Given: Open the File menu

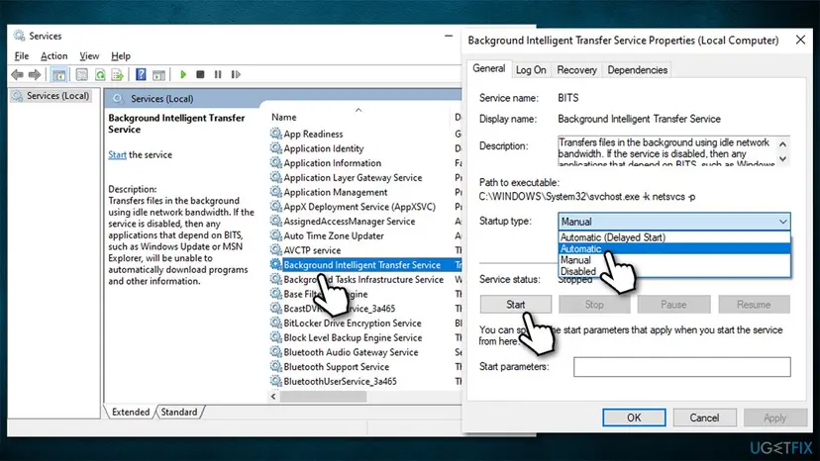Looking at the screenshot, I should click(x=22, y=56).
